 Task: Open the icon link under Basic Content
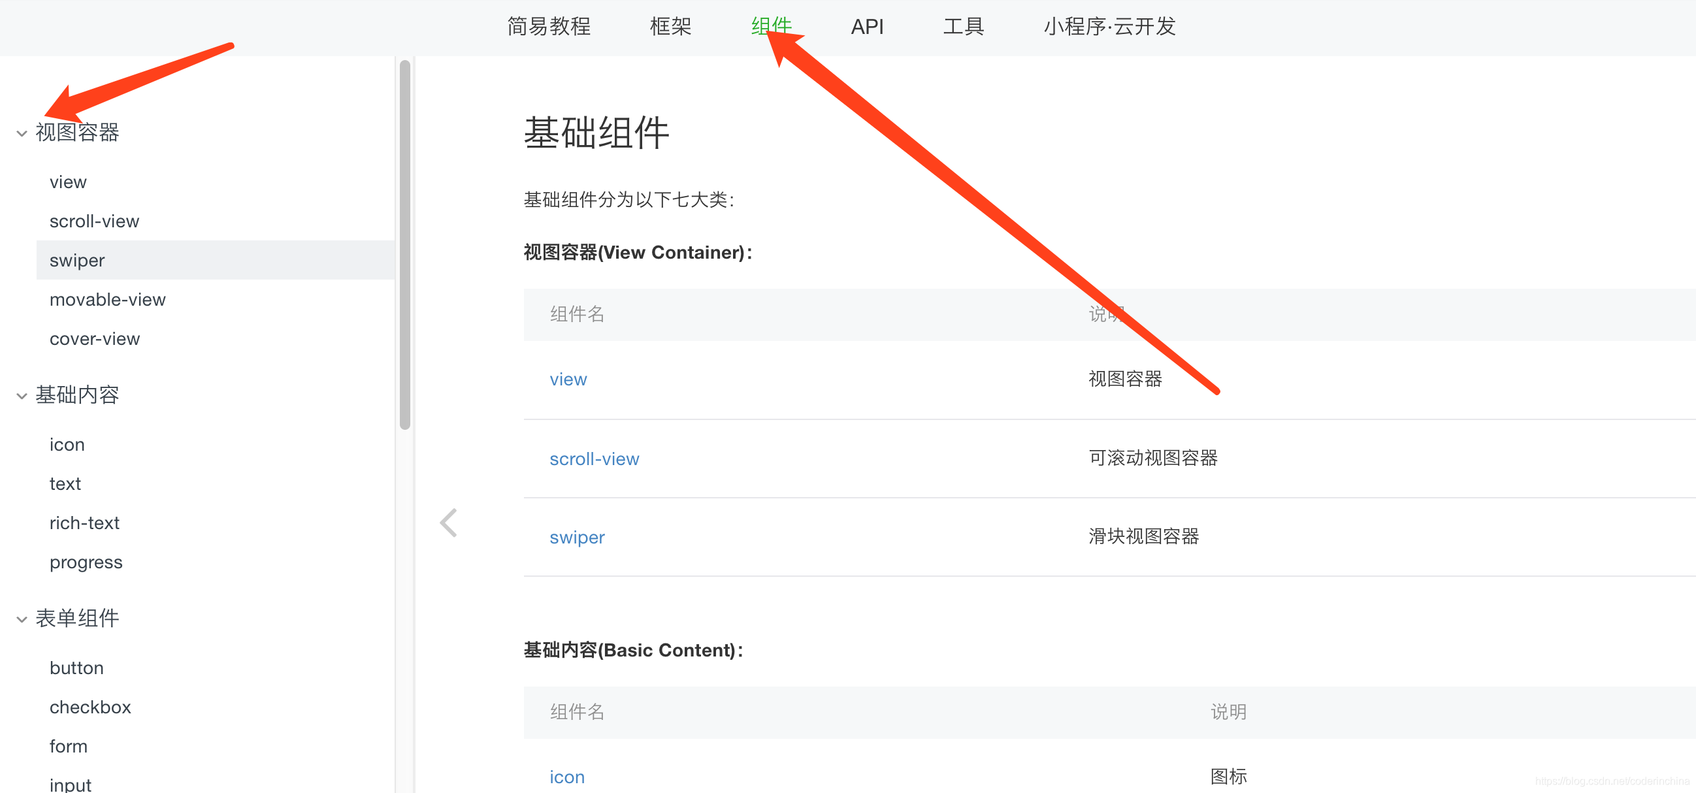click(567, 777)
